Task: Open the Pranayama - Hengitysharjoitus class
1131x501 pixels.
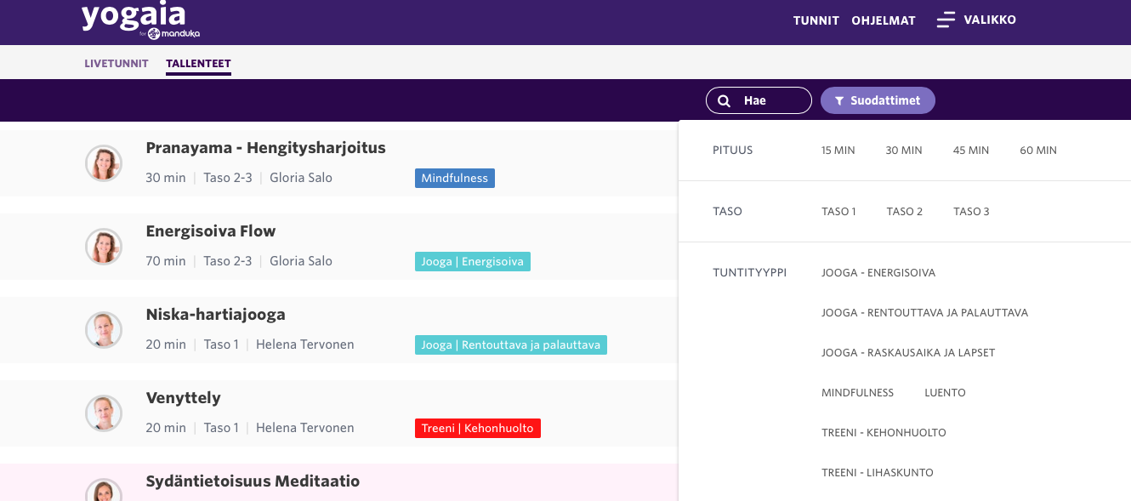Action: pos(265,148)
